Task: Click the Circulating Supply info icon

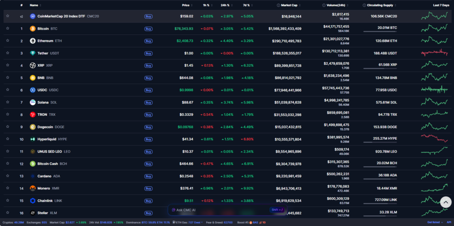Action: point(364,5)
